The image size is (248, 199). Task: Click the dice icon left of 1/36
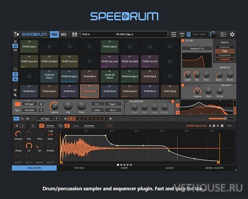click(222, 126)
